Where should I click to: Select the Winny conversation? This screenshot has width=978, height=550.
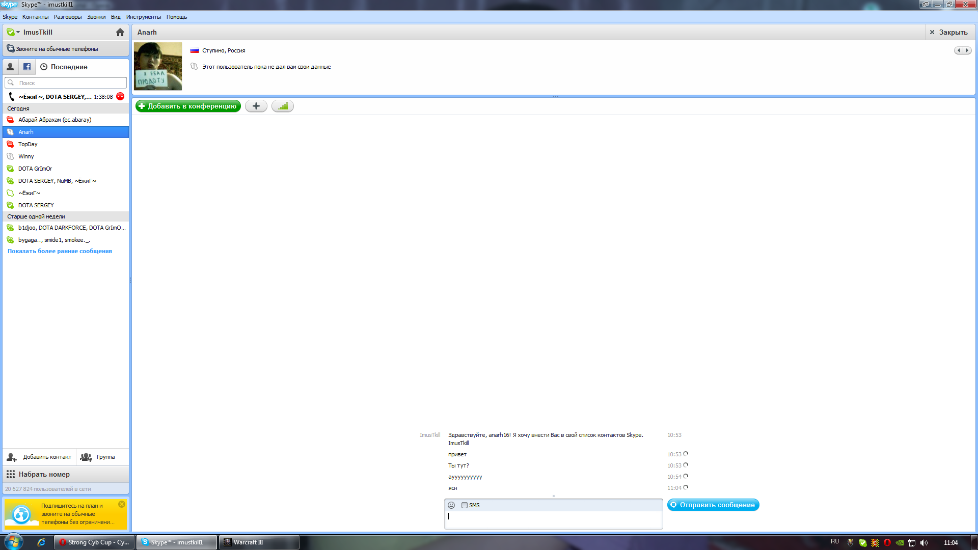[x=66, y=156]
